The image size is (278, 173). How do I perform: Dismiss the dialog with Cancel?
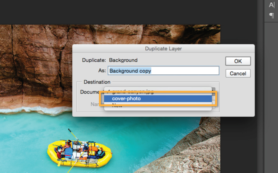coord(238,73)
